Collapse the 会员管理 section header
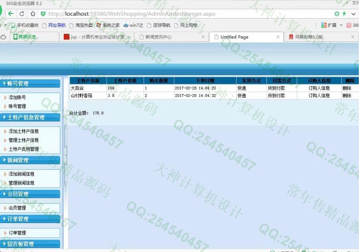359x252 pixels. tap(30, 194)
